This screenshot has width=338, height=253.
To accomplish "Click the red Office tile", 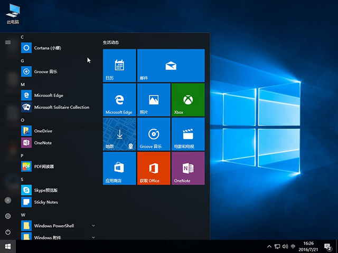I will click(x=154, y=168).
